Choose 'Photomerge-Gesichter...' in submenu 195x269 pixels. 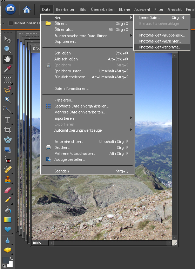162,41
